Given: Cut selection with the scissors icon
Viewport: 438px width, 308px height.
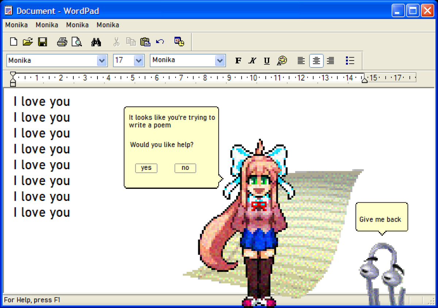Looking at the screenshot, I should (116, 42).
